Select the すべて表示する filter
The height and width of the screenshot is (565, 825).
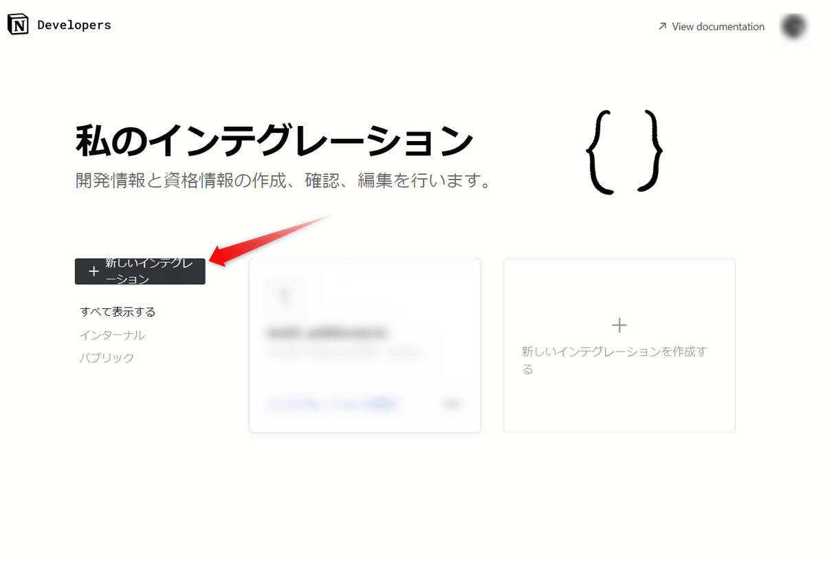118,311
